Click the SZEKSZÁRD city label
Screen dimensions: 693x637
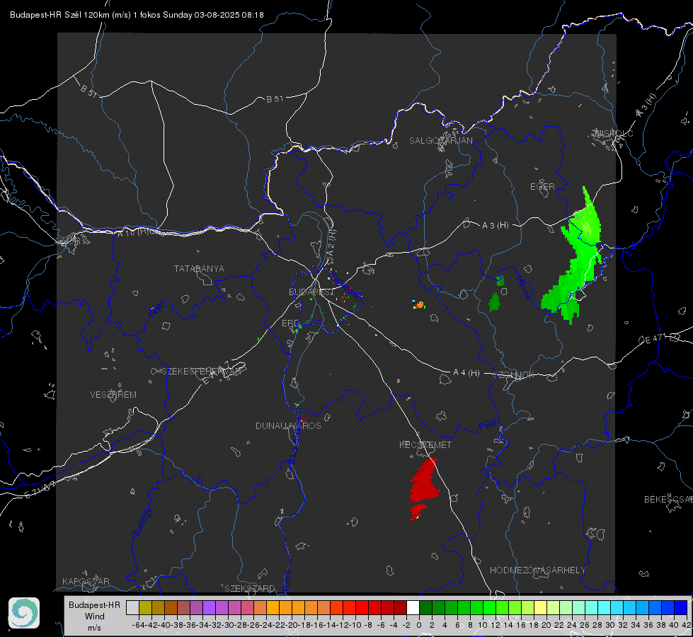click(x=250, y=588)
